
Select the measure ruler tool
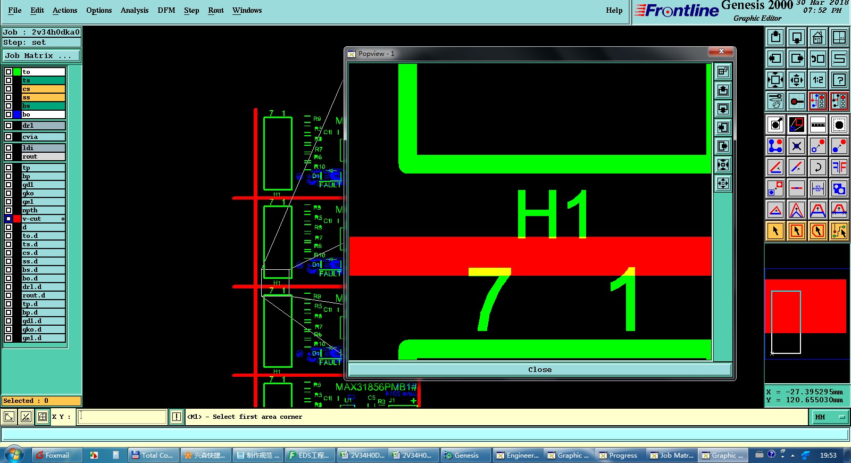[x=818, y=125]
